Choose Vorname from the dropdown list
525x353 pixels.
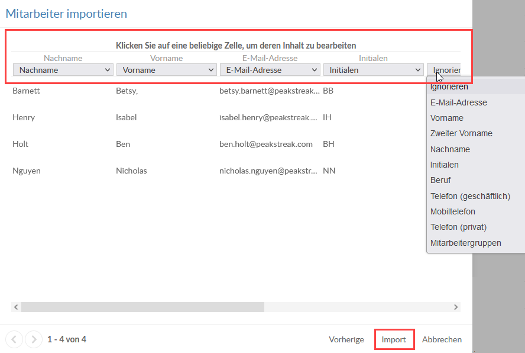point(446,118)
